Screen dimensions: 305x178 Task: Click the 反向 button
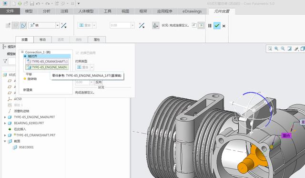pyautogui.click(x=99, y=82)
